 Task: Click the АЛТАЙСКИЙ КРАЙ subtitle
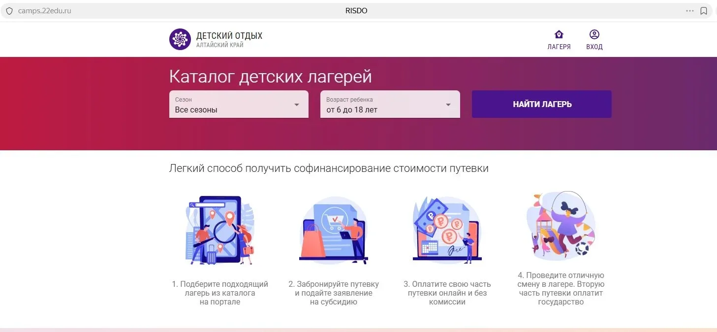tap(220, 45)
